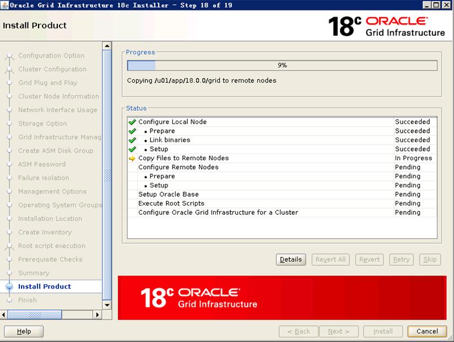Click the Oracle 18c Grid Infrastructure red banner
This screenshot has width=454, height=342.
tap(282, 298)
